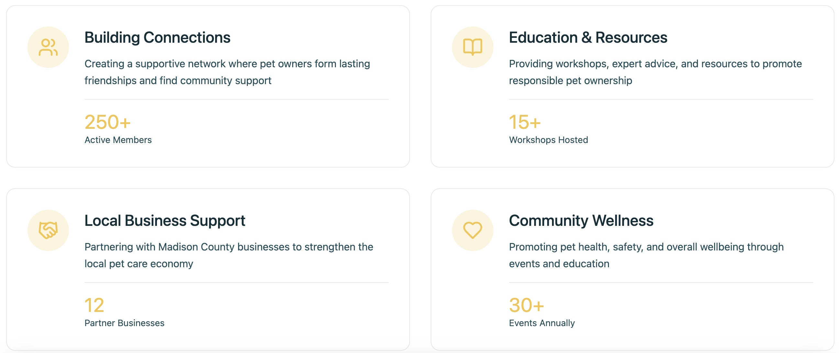This screenshot has height=353, width=839.
Task: Click the open book icon
Action: [472, 48]
